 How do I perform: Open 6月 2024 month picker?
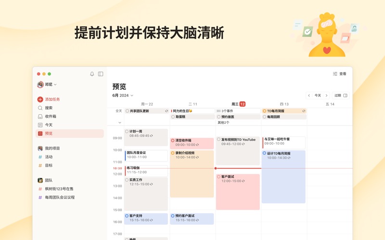pyautogui.click(x=123, y=96)
